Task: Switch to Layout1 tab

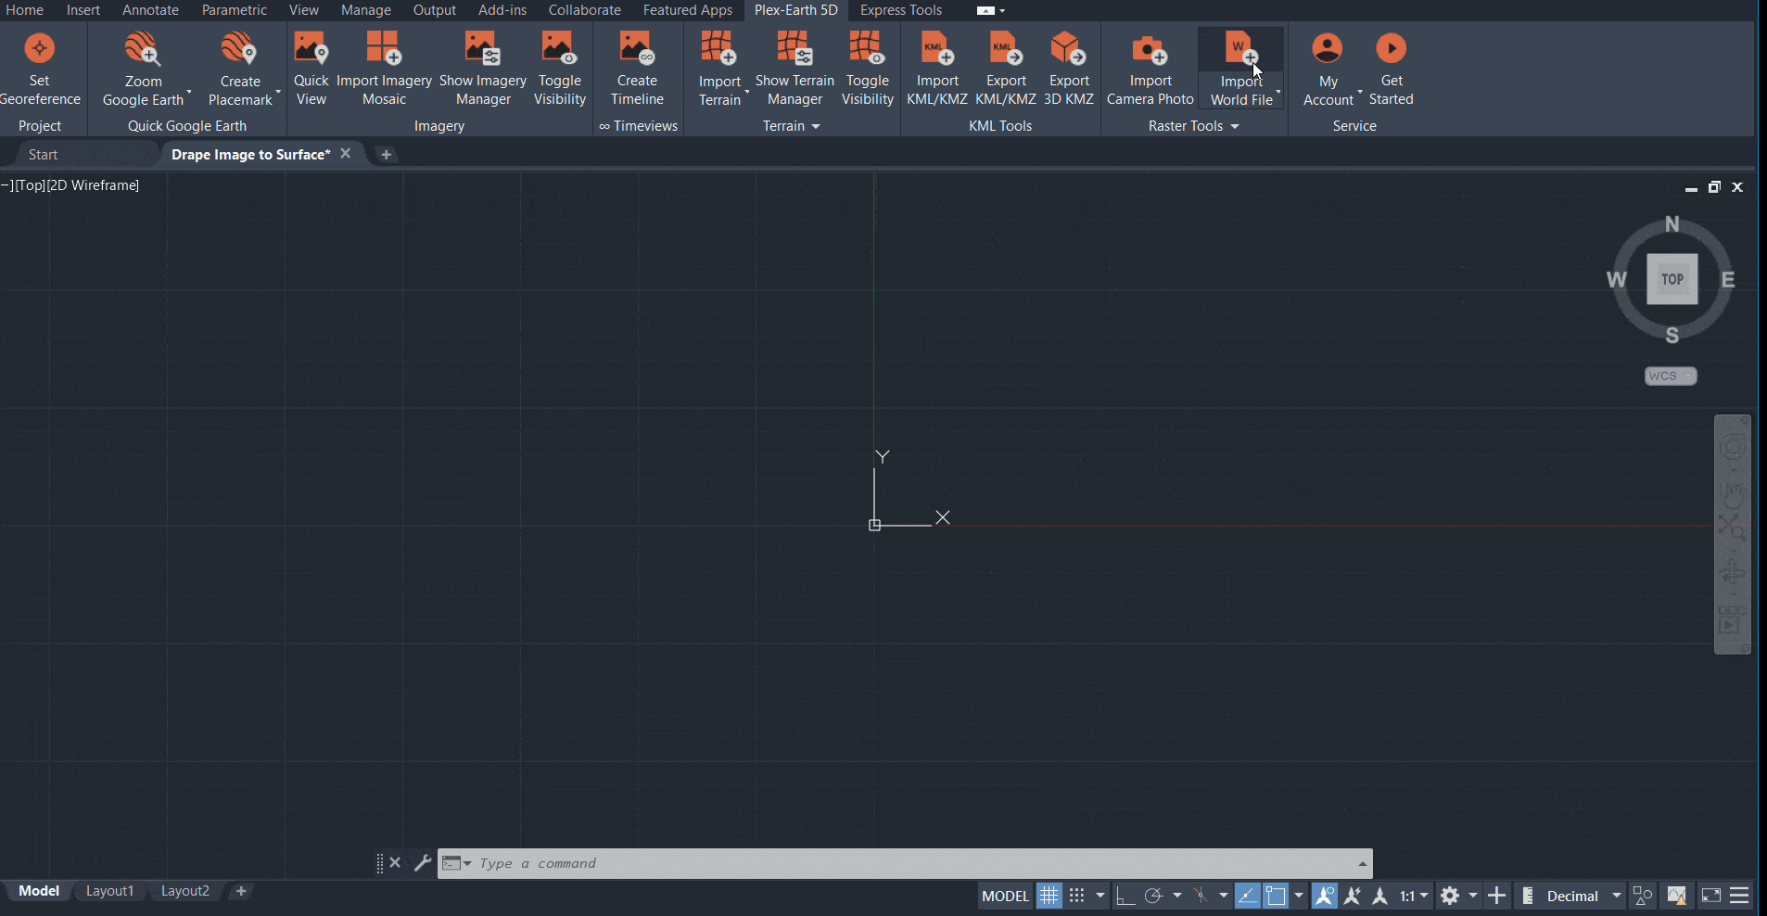Action: tap(109, 891)
